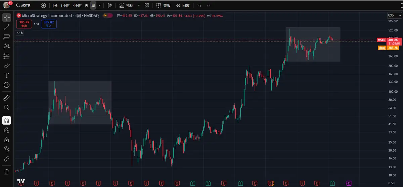Switch to the 1小时 interval

click(x=65, y=5)
